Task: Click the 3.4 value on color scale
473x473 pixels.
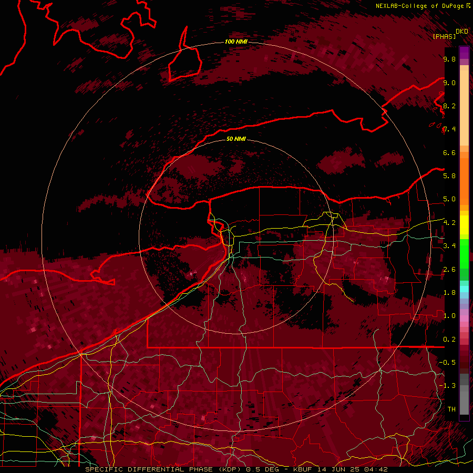Action: 449,246
